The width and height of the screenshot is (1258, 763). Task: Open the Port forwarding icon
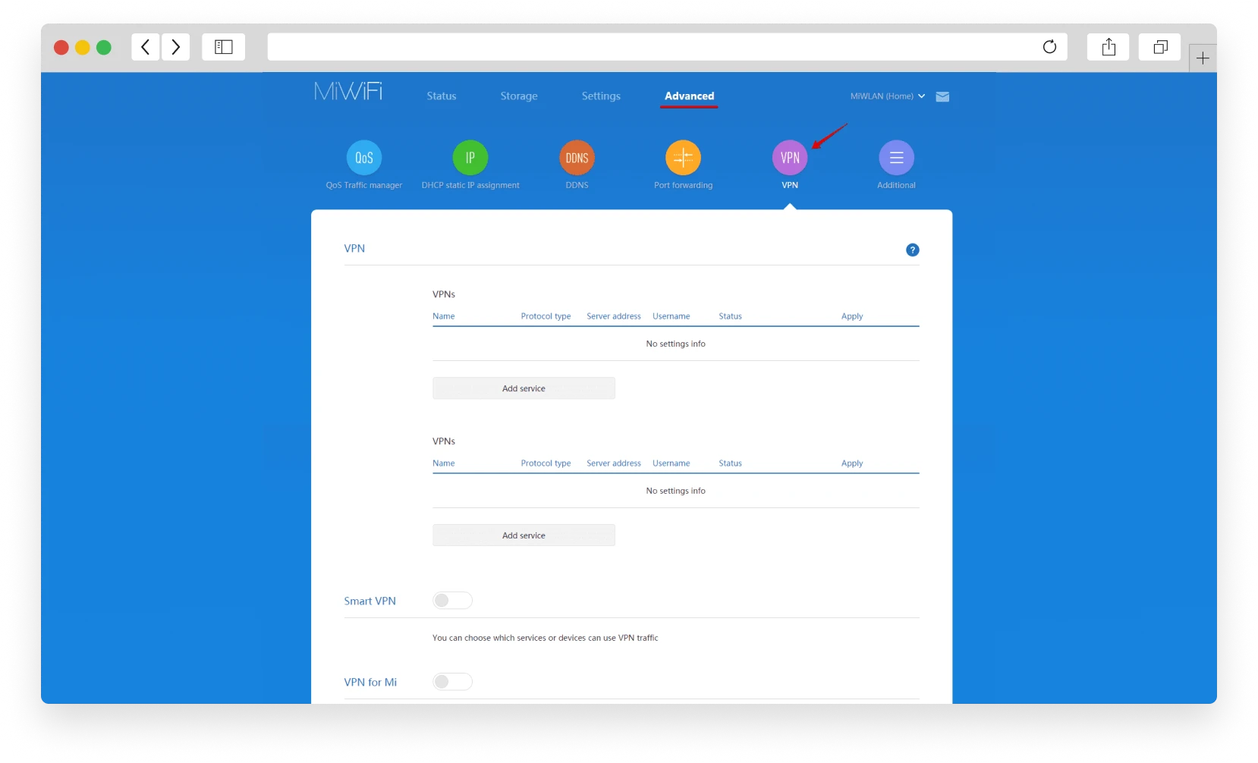pos(683,158)
